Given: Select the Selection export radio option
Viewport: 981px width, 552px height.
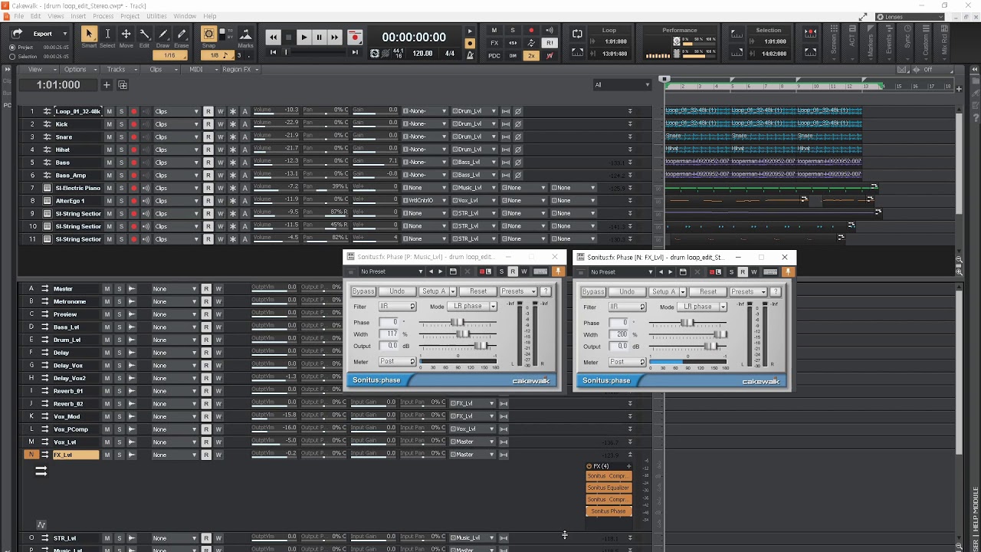Looking at the screenshot, I should pyautogui.click(x=12, y=57).
